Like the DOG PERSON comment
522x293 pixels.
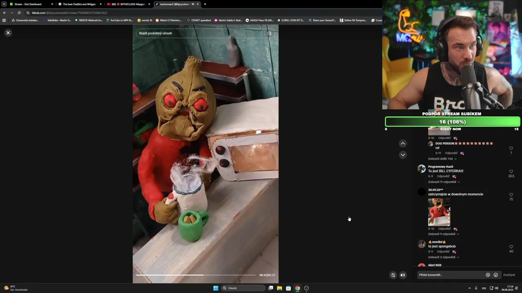point(511,148)
